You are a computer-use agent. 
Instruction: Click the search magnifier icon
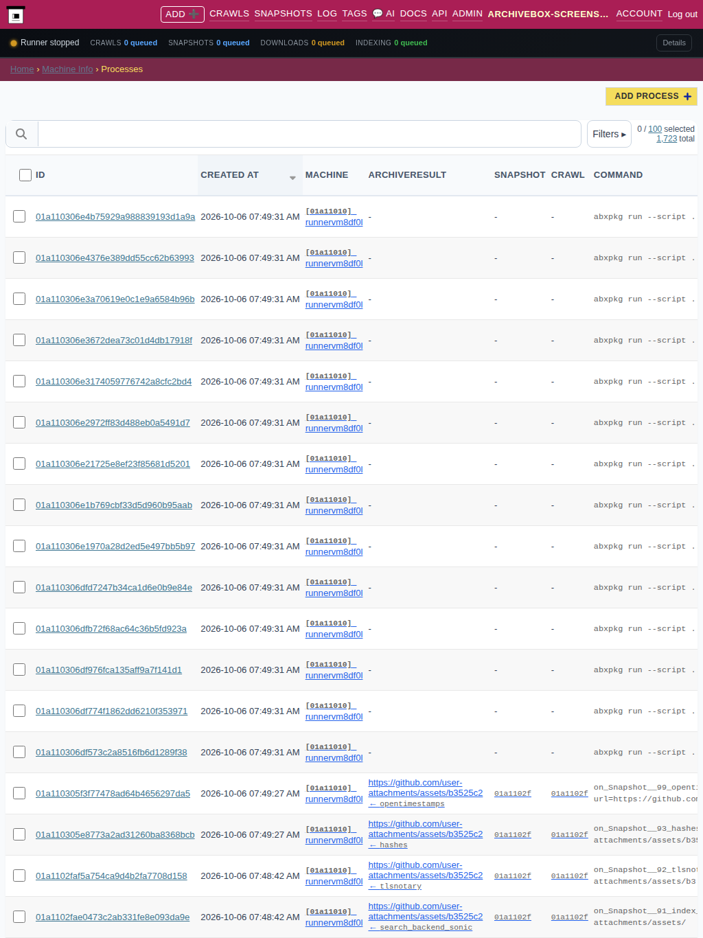(x=21, y=134)
